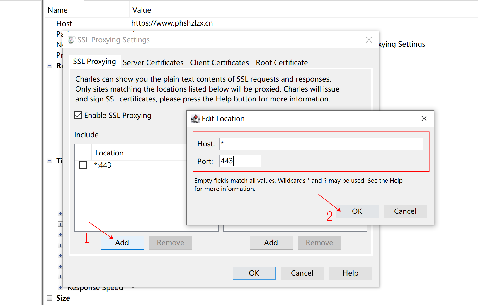This screenshot has width=478, height=305.
Task: Click the Edit Location title bar icon
Action: point(195,118)
